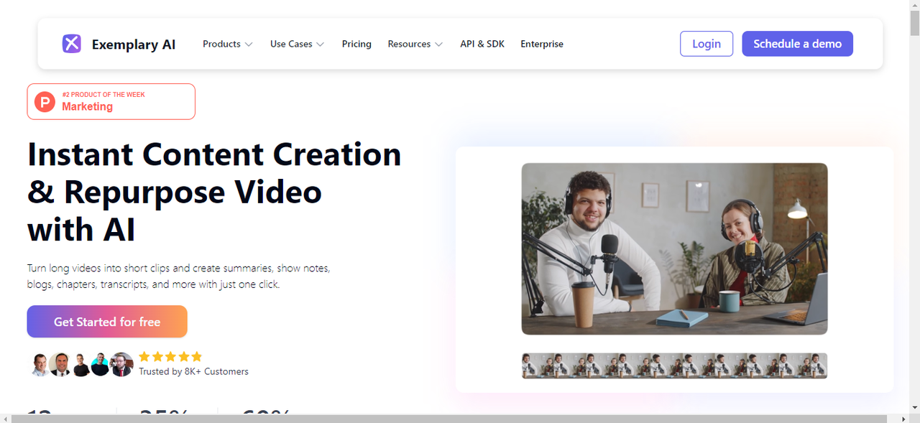Image resolution: width=920 pixels, height=423 pixels.
Task: Open the #2 Product of the Week badge
Action: [111, 101]
